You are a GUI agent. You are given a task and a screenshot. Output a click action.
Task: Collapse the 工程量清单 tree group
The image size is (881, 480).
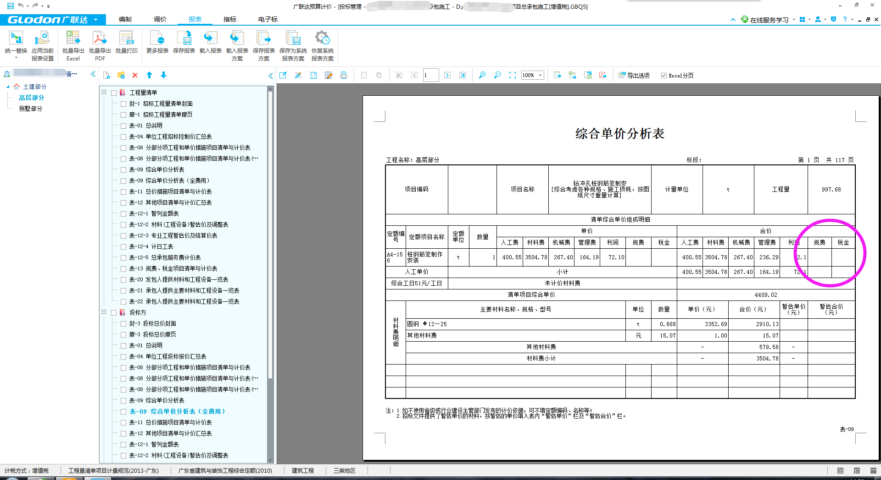104,92
